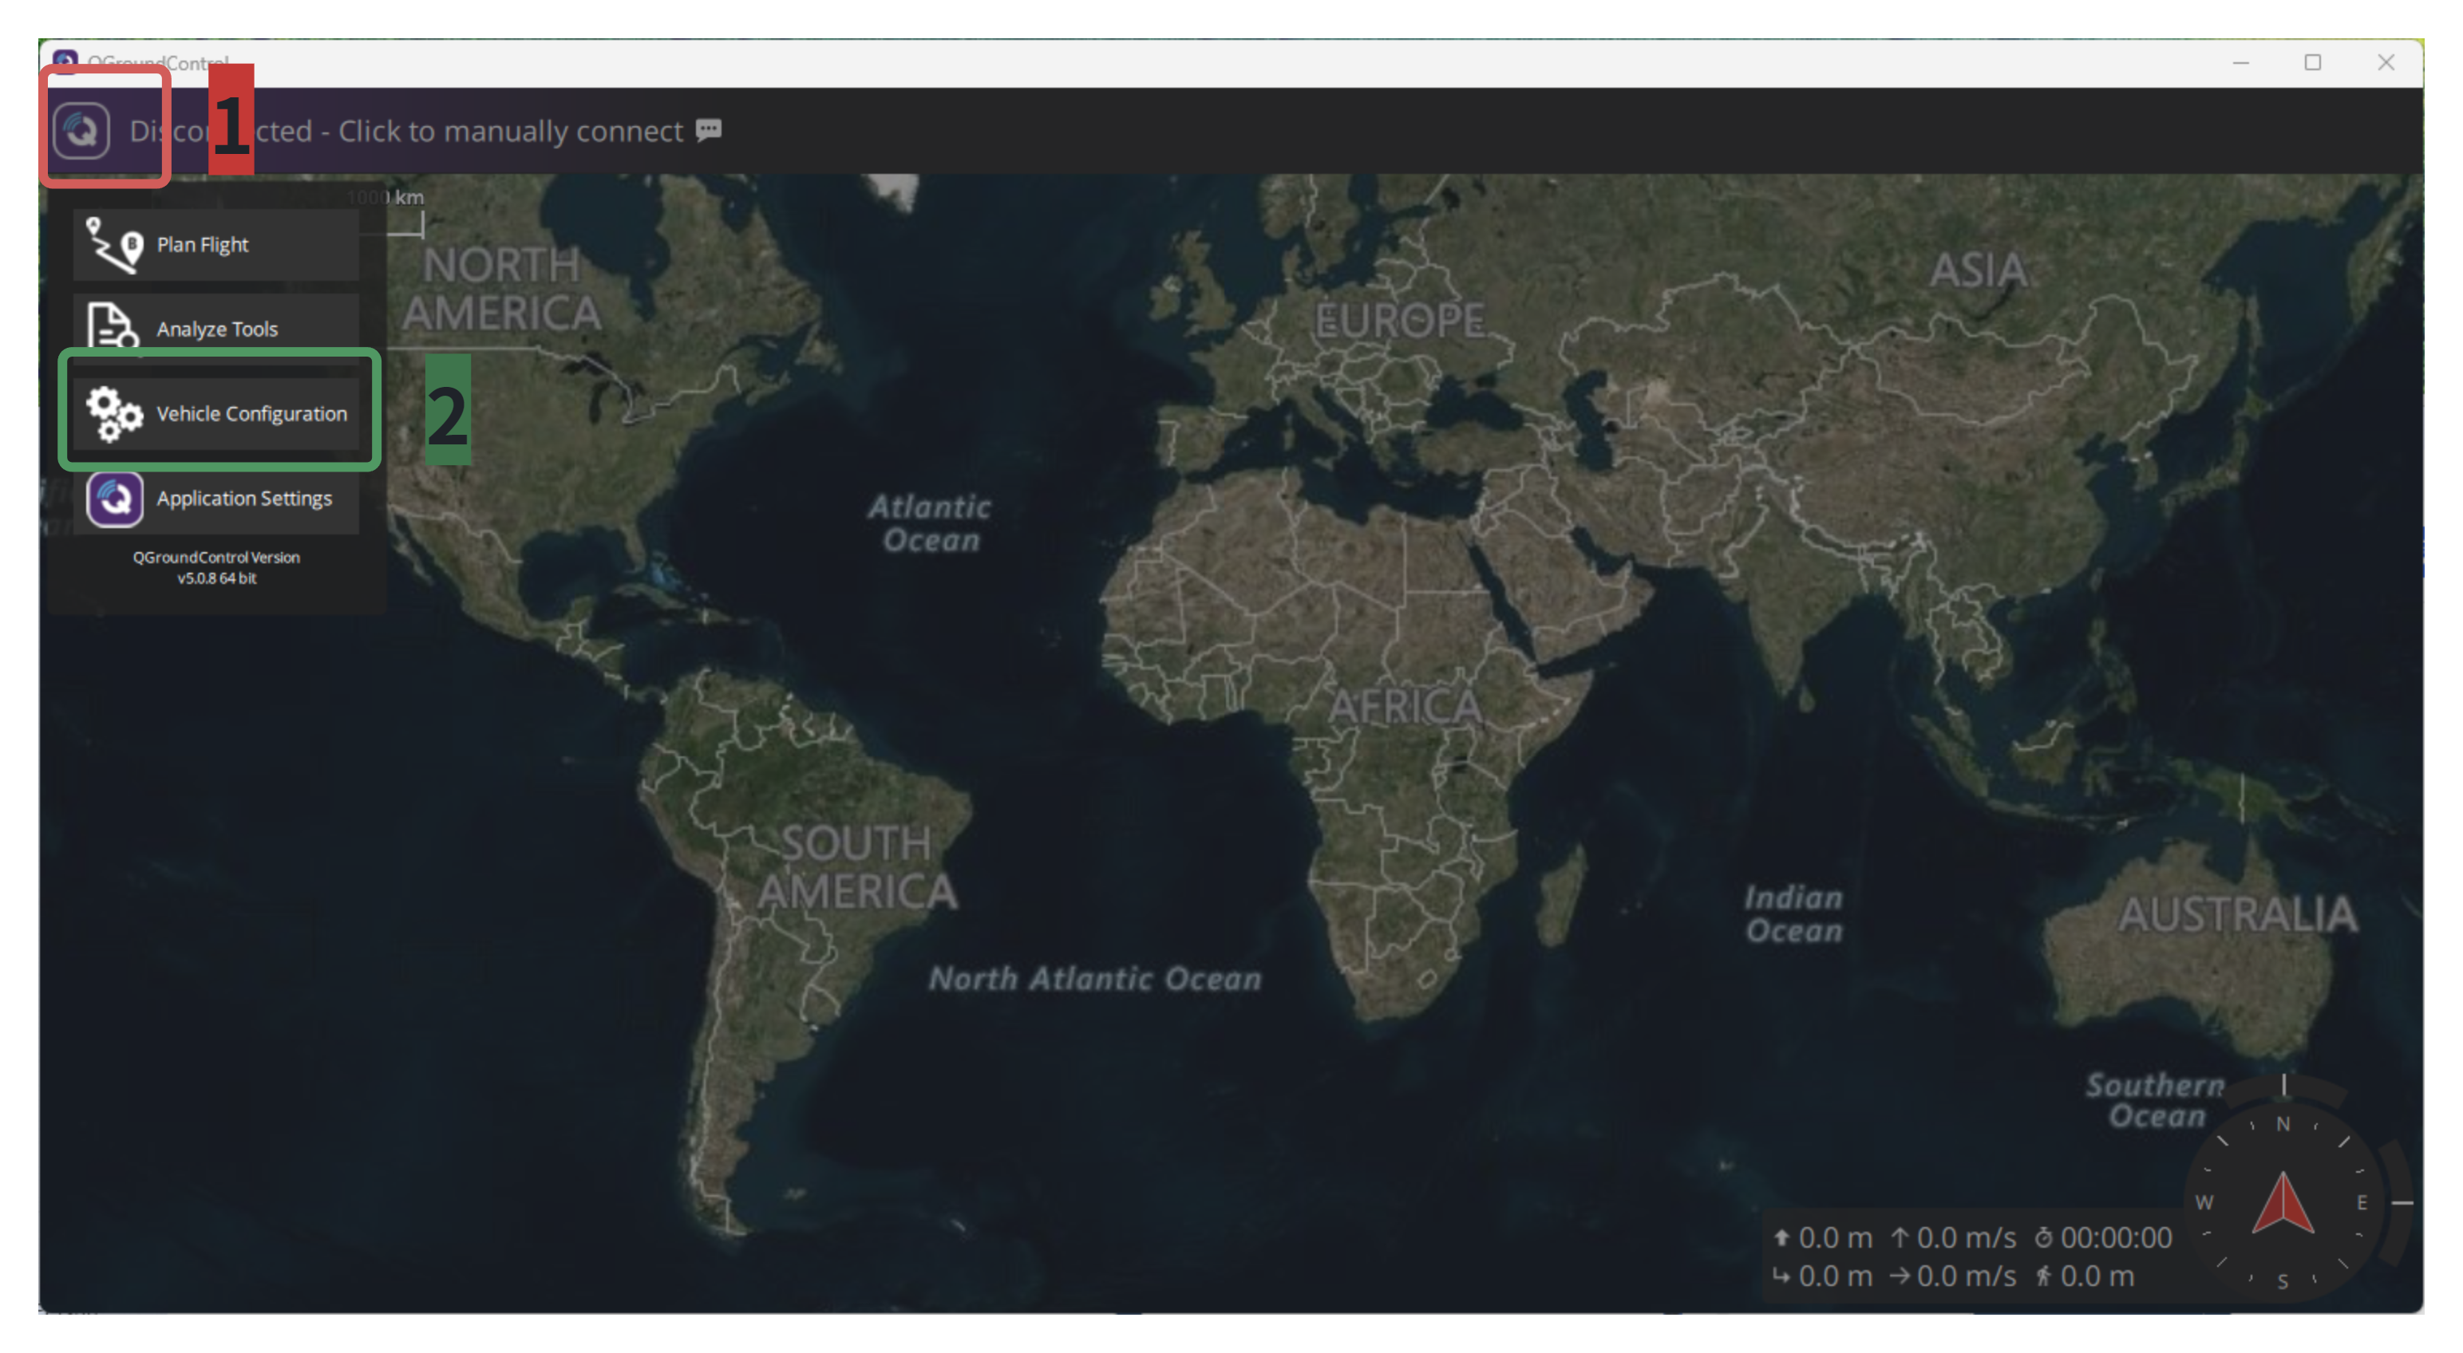The image size is (2463, 1353).
Task: Click the compass rose instrument
Action: pyautogui.click(x=2283, y=1202)
